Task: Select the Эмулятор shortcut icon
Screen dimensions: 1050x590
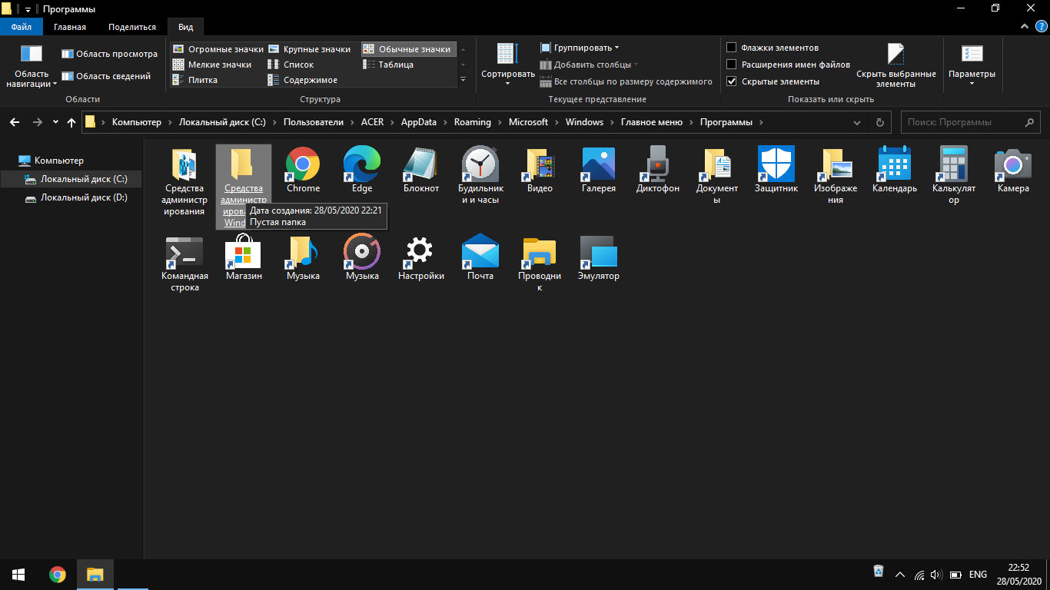Action: point(599,258)
